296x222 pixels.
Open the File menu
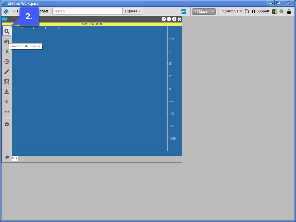pos(15,11)
